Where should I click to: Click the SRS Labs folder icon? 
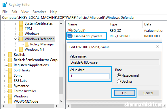(10, 81)
